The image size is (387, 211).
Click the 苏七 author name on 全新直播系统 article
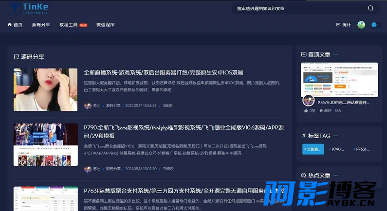[x=97, y=105]
